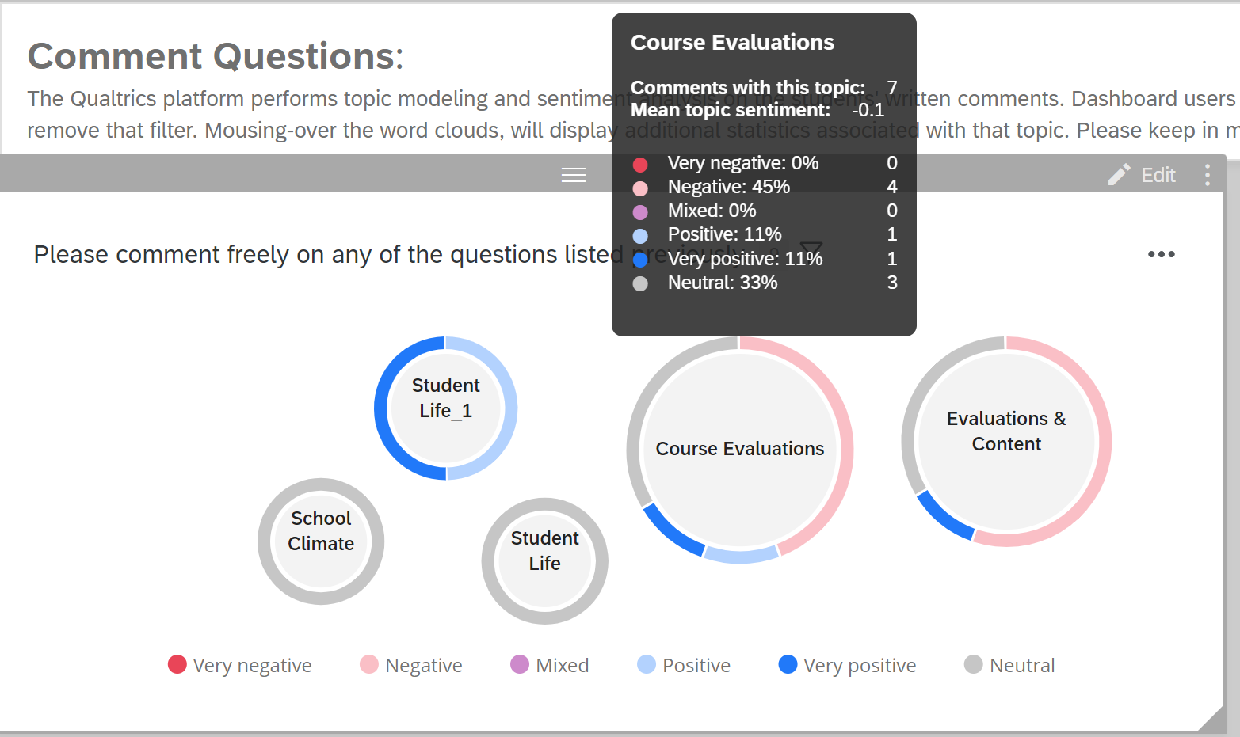The height and width of the screenshot is (737, 1240).
Task: Open the widget's vertical three-dot menu
Action: point(1207,175)
